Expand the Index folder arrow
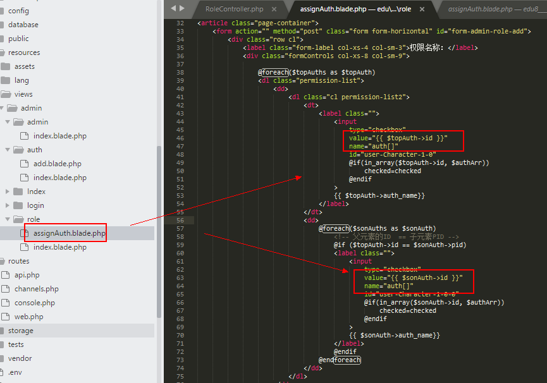The image size is (547, 383). pyautogui.click(x=8, y=191)
